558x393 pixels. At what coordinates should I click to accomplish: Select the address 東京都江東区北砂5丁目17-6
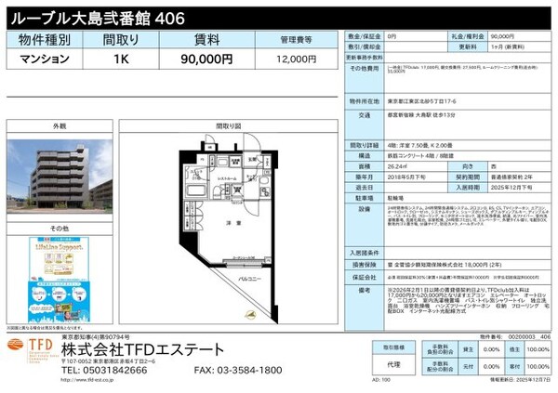tap(422, 101)
